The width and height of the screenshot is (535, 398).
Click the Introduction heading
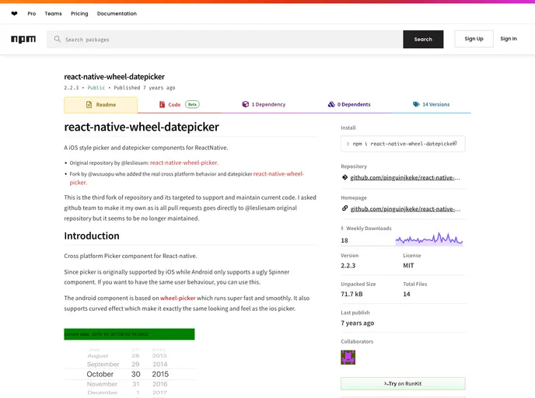[x=92, y=236]
